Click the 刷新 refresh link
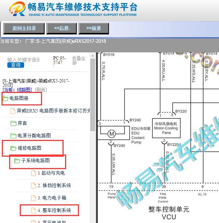 click(x=41, y=90)
